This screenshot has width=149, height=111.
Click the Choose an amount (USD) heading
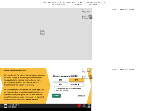pos(65,76)
